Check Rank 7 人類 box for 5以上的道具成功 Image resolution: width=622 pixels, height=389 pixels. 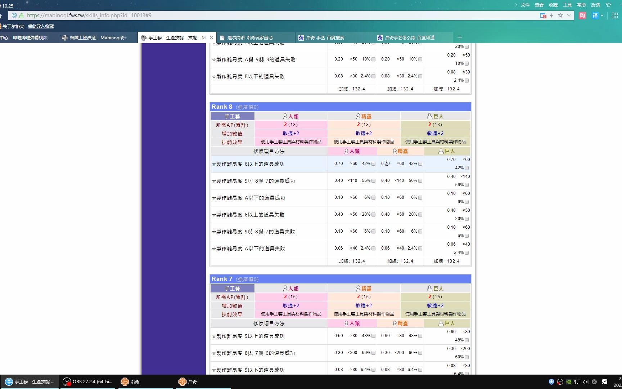(373, 336)
